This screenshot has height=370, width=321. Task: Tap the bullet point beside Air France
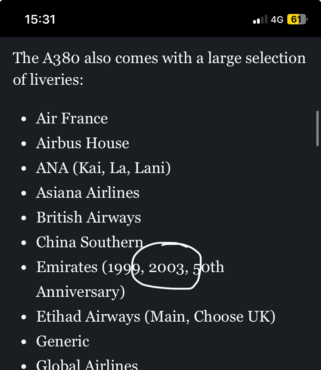(x=24, y=119)
